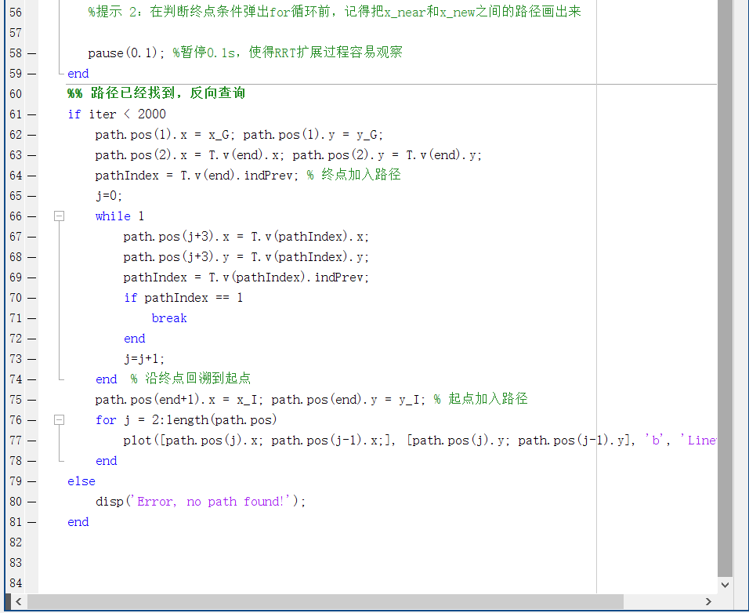
Task: Click the comment '% 终点加入路径'
Action: point(353,175)
